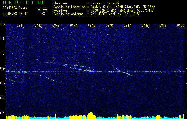The height and width of the screenshot is (119, 187).
Task: Click the 0845 time marker
Action: tap(92, 25)
